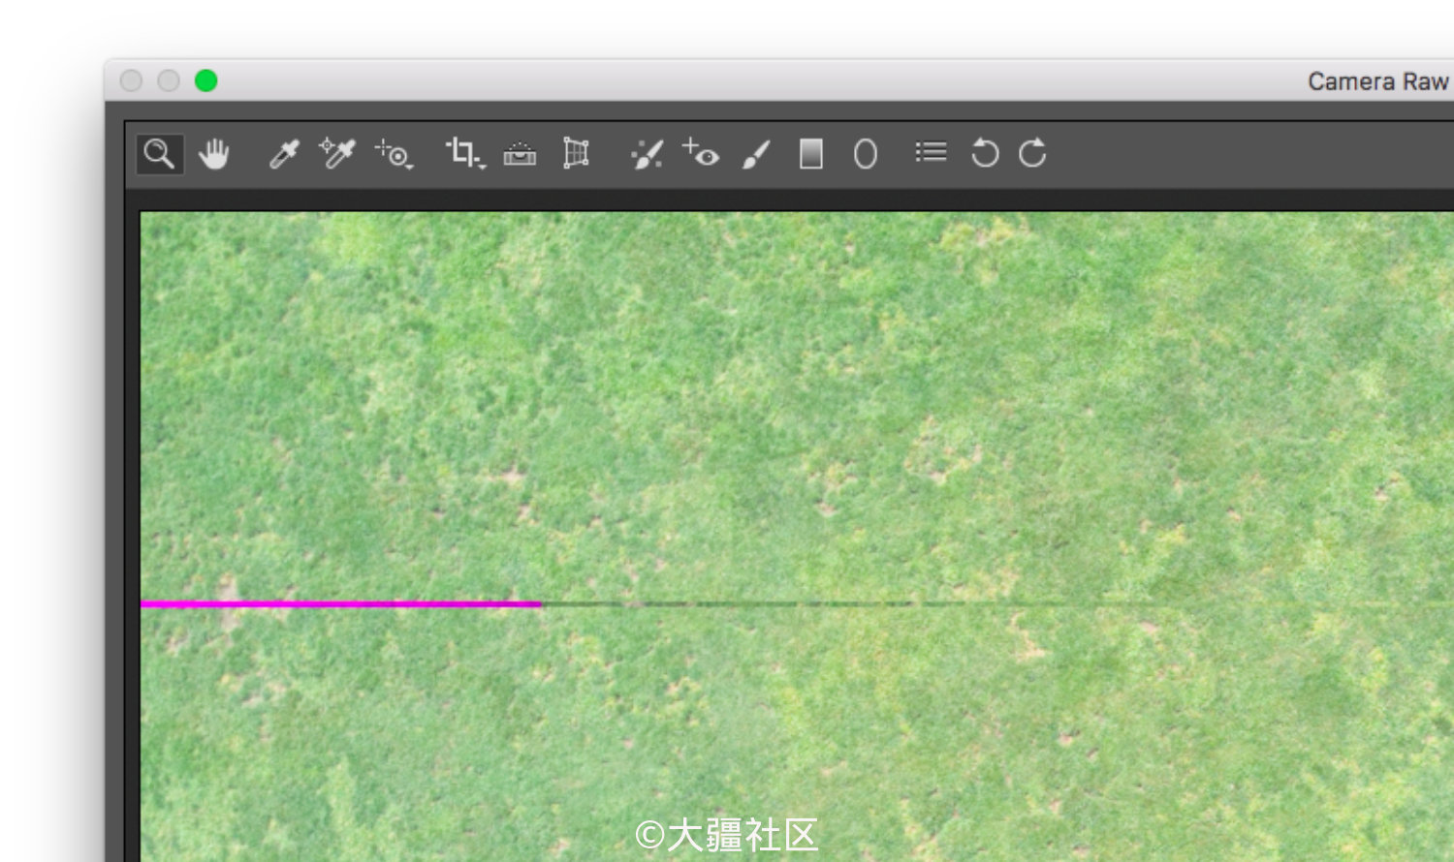
Task: Select the Crop tool
Action: click(x=460, y=151)
